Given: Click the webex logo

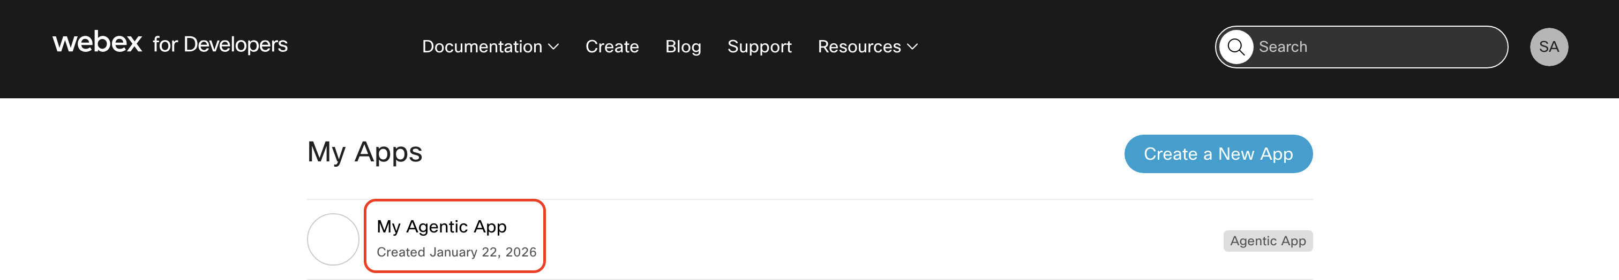Looking at the screenshot, I should (98, 43).
